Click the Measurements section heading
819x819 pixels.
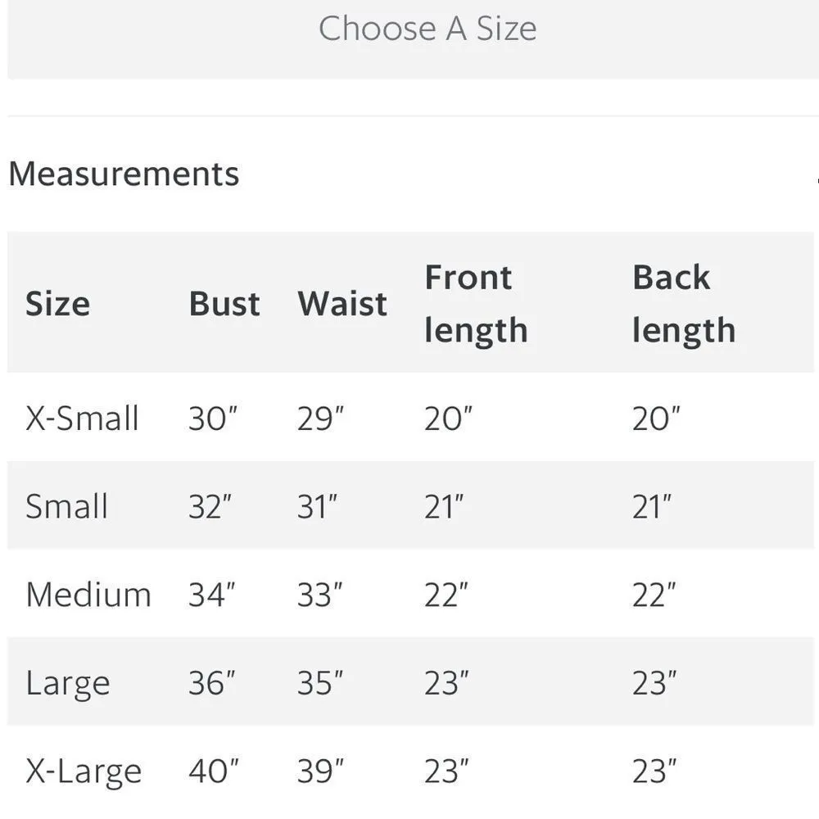124,174
